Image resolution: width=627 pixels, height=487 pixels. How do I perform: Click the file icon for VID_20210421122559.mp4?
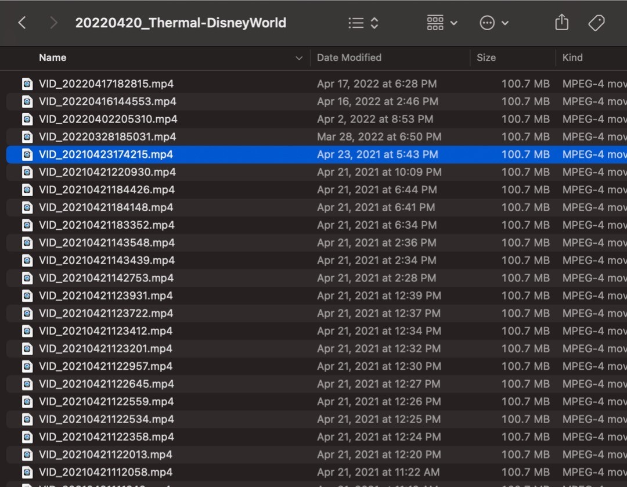(x=27, y=402)
